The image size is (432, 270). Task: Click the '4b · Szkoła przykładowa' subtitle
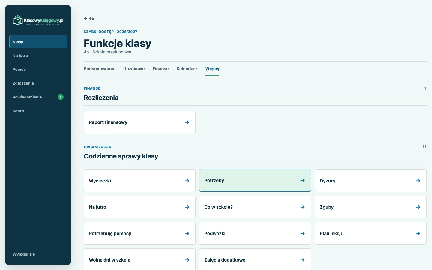pos(107,52)
